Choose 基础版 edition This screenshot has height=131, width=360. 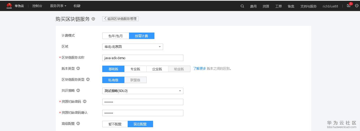coord(113,69)
